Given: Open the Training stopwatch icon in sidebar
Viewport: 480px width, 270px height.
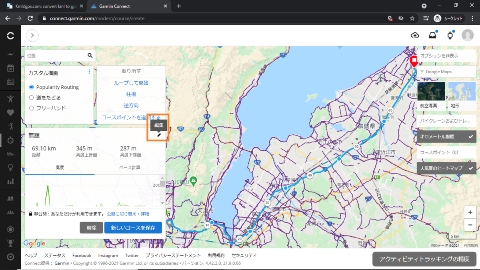Looking at the screenshot, I should click(x=10, y=140).
